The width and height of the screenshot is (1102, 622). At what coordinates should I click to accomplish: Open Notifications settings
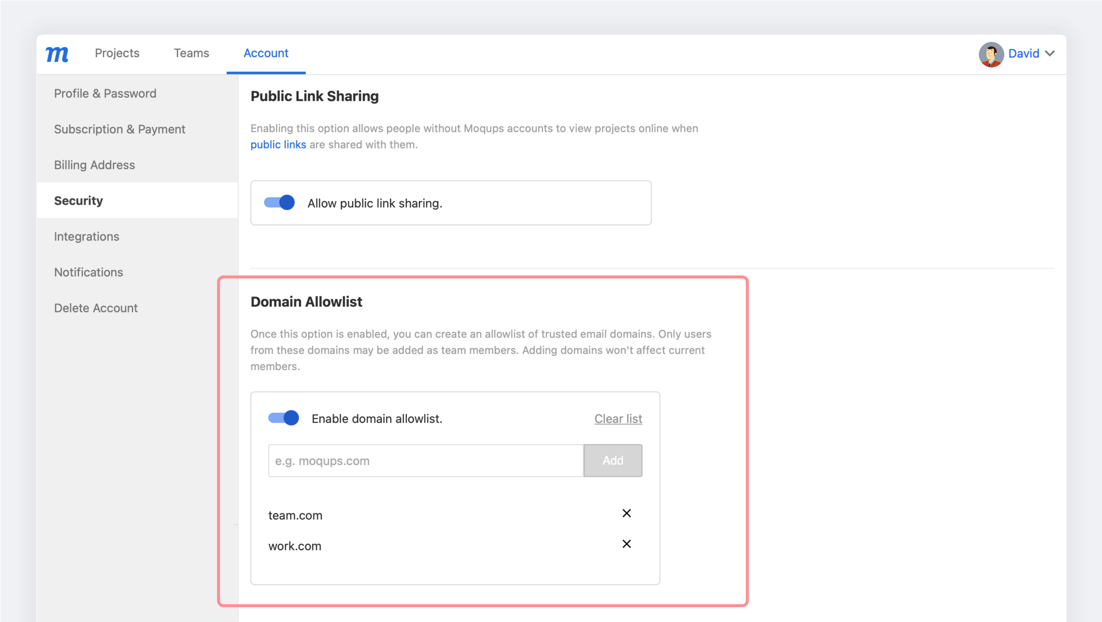[88, 272]
